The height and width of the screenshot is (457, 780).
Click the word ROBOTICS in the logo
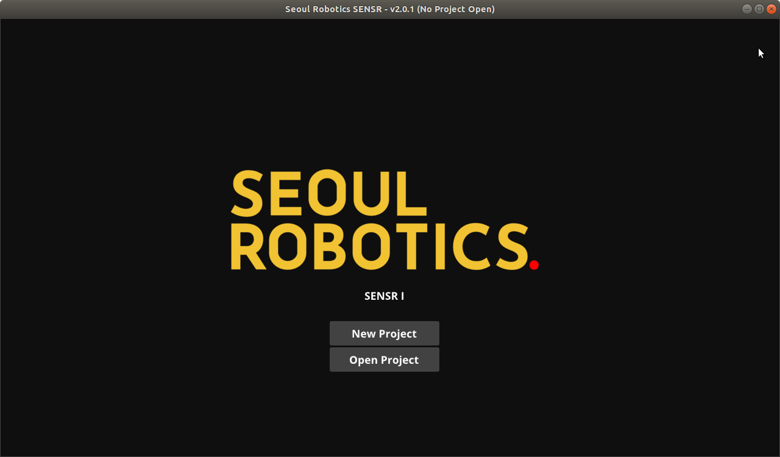coord(379,246)
